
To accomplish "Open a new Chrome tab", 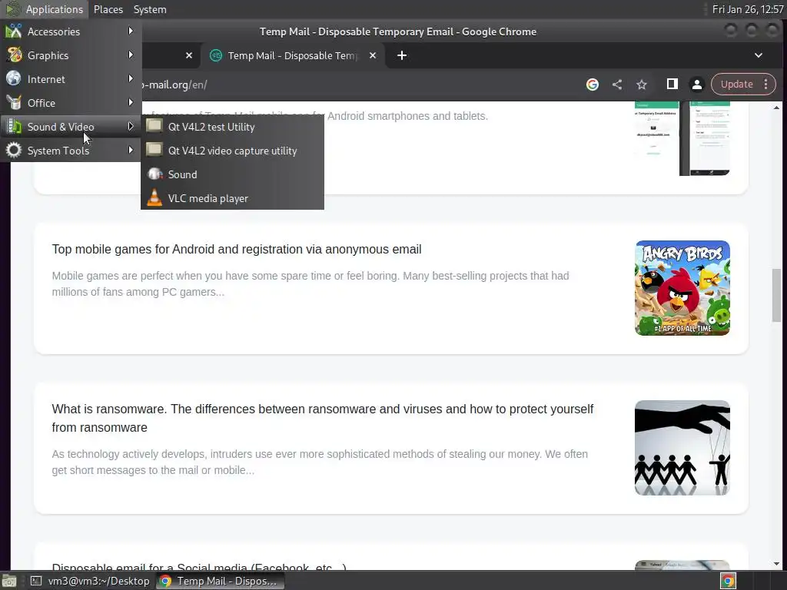I will (x=401, y=55).
